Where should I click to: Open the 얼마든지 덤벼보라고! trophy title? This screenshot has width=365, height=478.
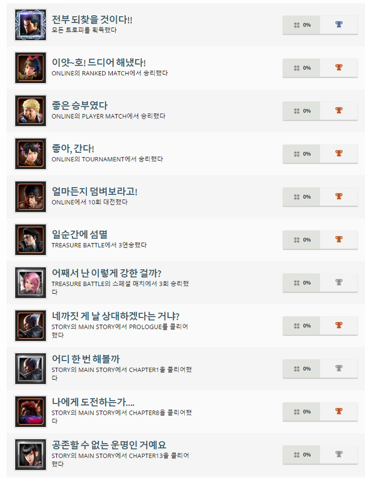tap(94, 192)
